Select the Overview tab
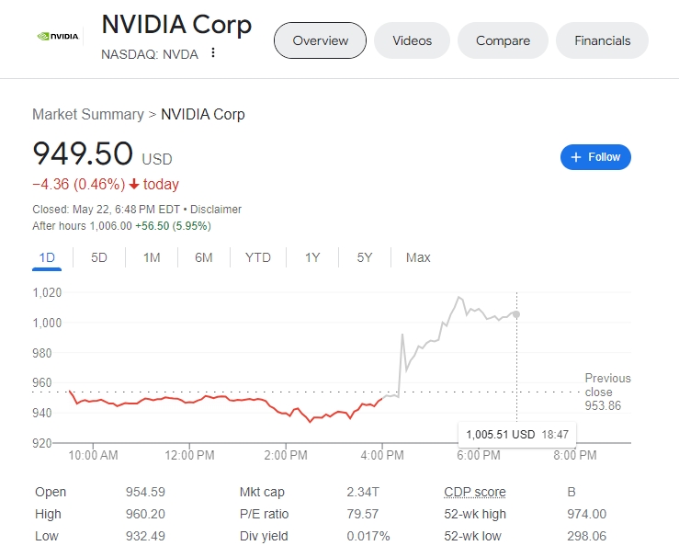Viewport: 679px width, 557px height. (x=320, y=40)
